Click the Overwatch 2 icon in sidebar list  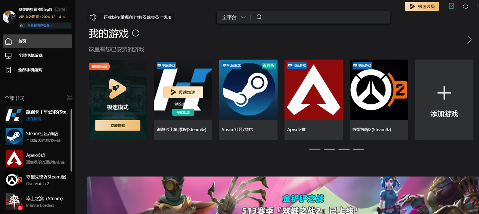point(14,180)
